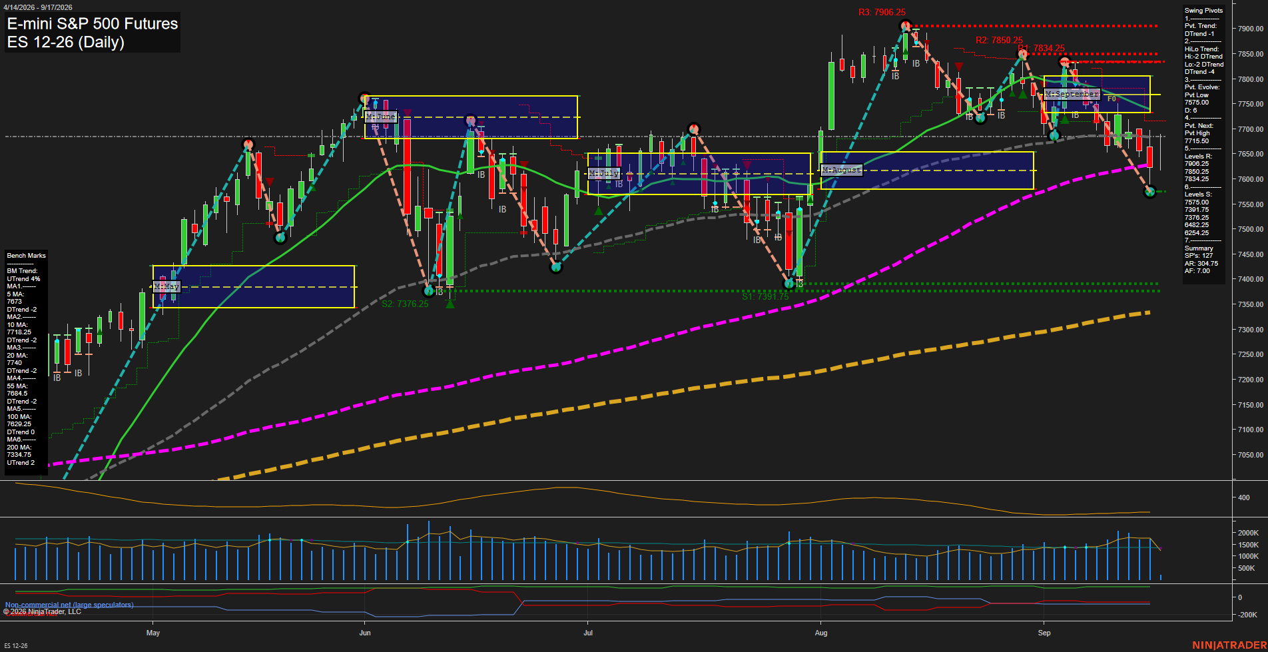
Task: Select the R2: 7850.25 resistance label
Action: [x=999, y=40]
